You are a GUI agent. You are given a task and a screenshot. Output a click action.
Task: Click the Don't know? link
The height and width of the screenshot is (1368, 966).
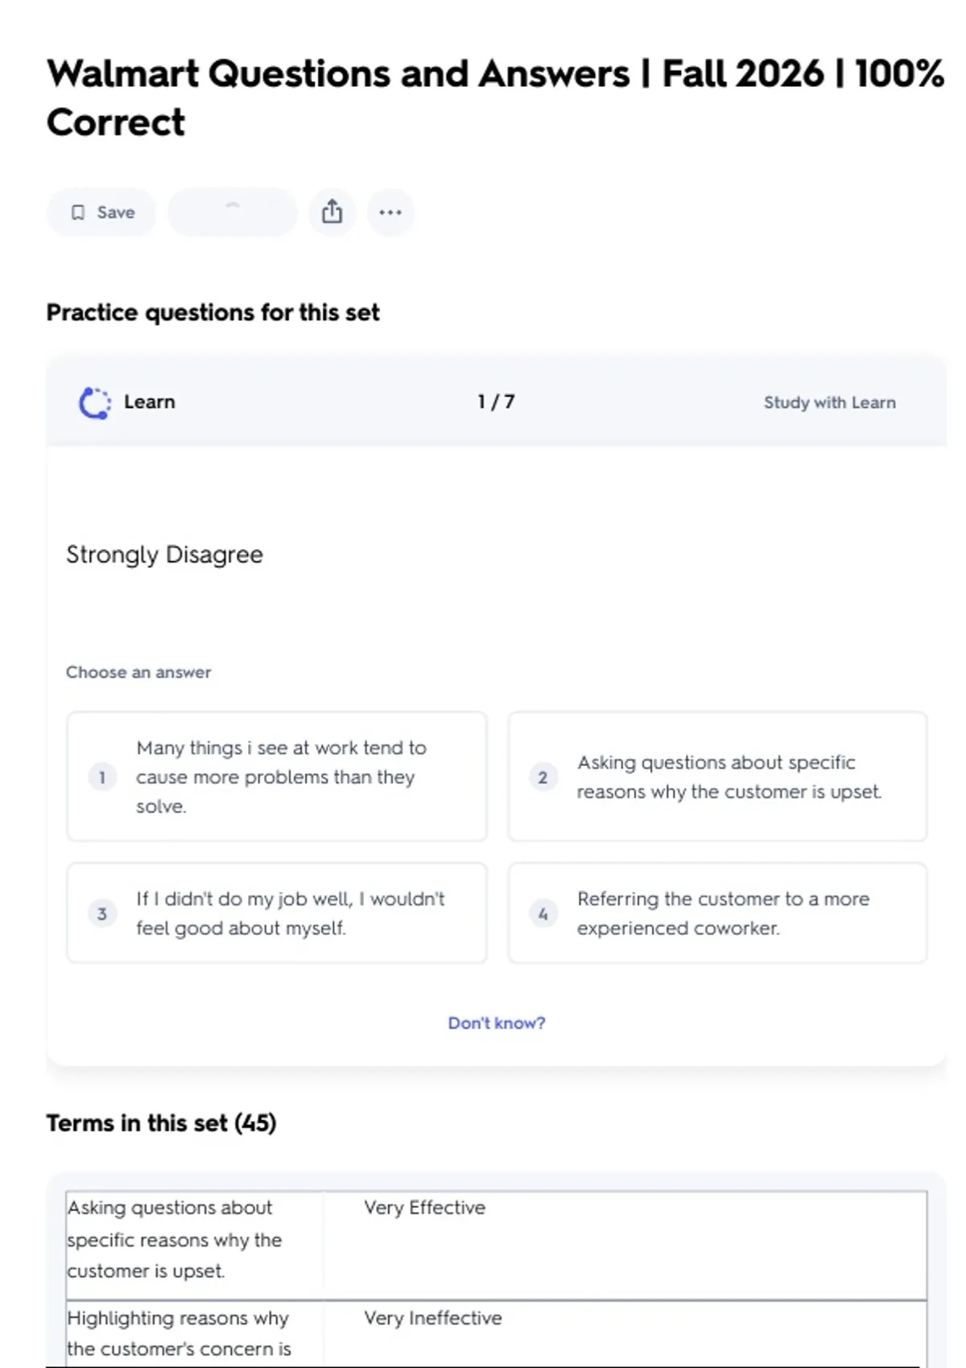pyautogui.click(x=496, y=1023)
